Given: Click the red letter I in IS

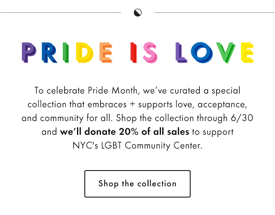Looking at the screenshot, I should point(133,52).
